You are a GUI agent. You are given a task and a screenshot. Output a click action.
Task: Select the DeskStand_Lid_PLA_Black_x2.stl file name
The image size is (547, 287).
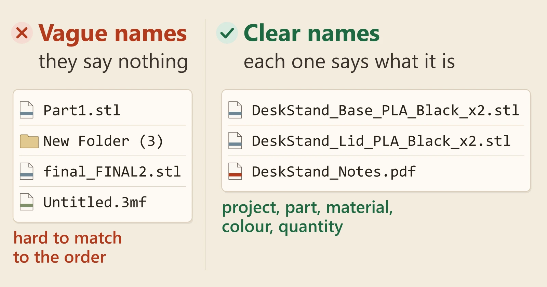coord(381,141)
